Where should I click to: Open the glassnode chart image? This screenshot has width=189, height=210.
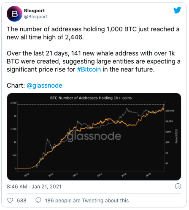point(94,137)
